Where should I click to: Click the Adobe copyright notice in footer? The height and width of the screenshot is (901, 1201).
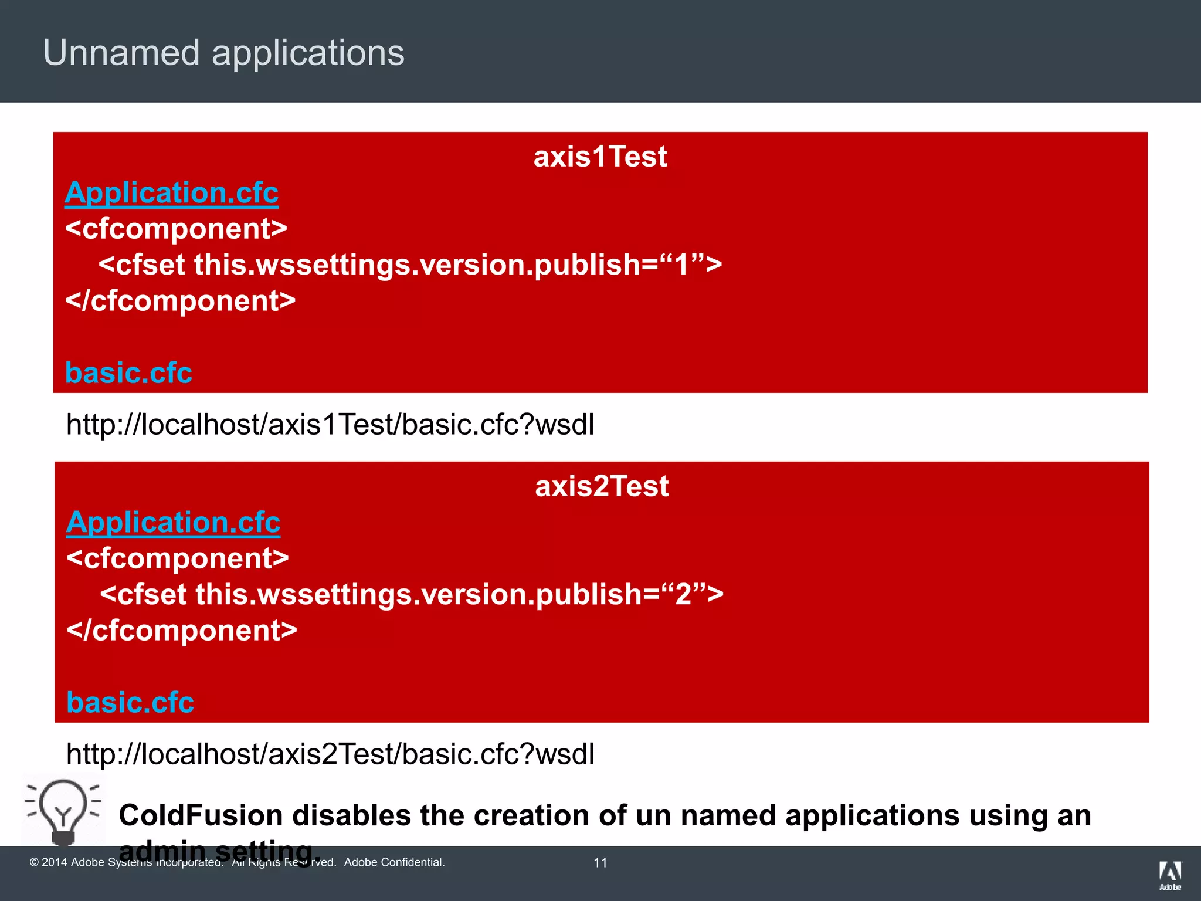[x=238, y=862]
